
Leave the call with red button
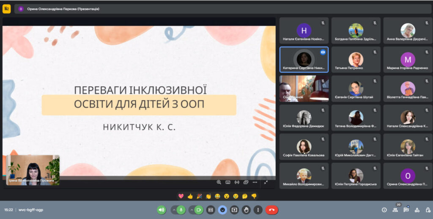(x=271, y=210)
